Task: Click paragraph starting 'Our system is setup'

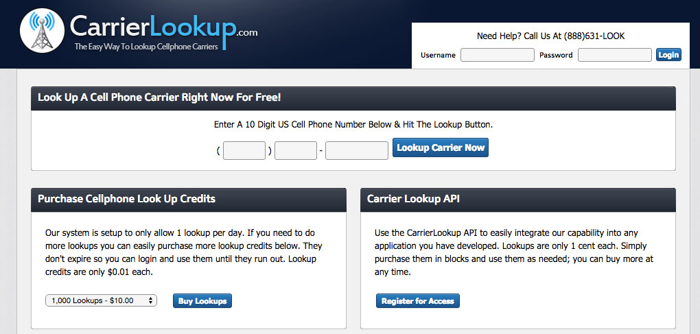Action: click(x=184, y=252)
